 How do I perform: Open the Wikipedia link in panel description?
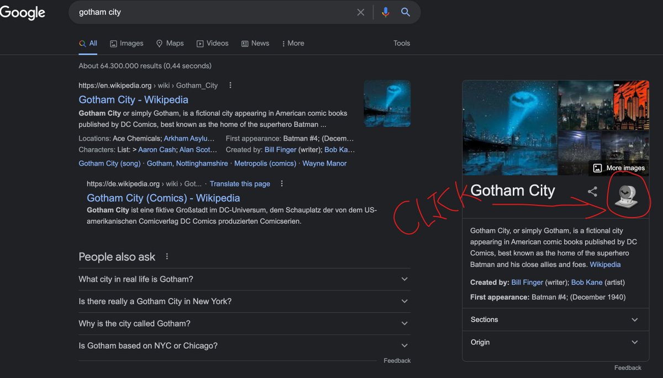pyautogui.click(x=605, y=265)
